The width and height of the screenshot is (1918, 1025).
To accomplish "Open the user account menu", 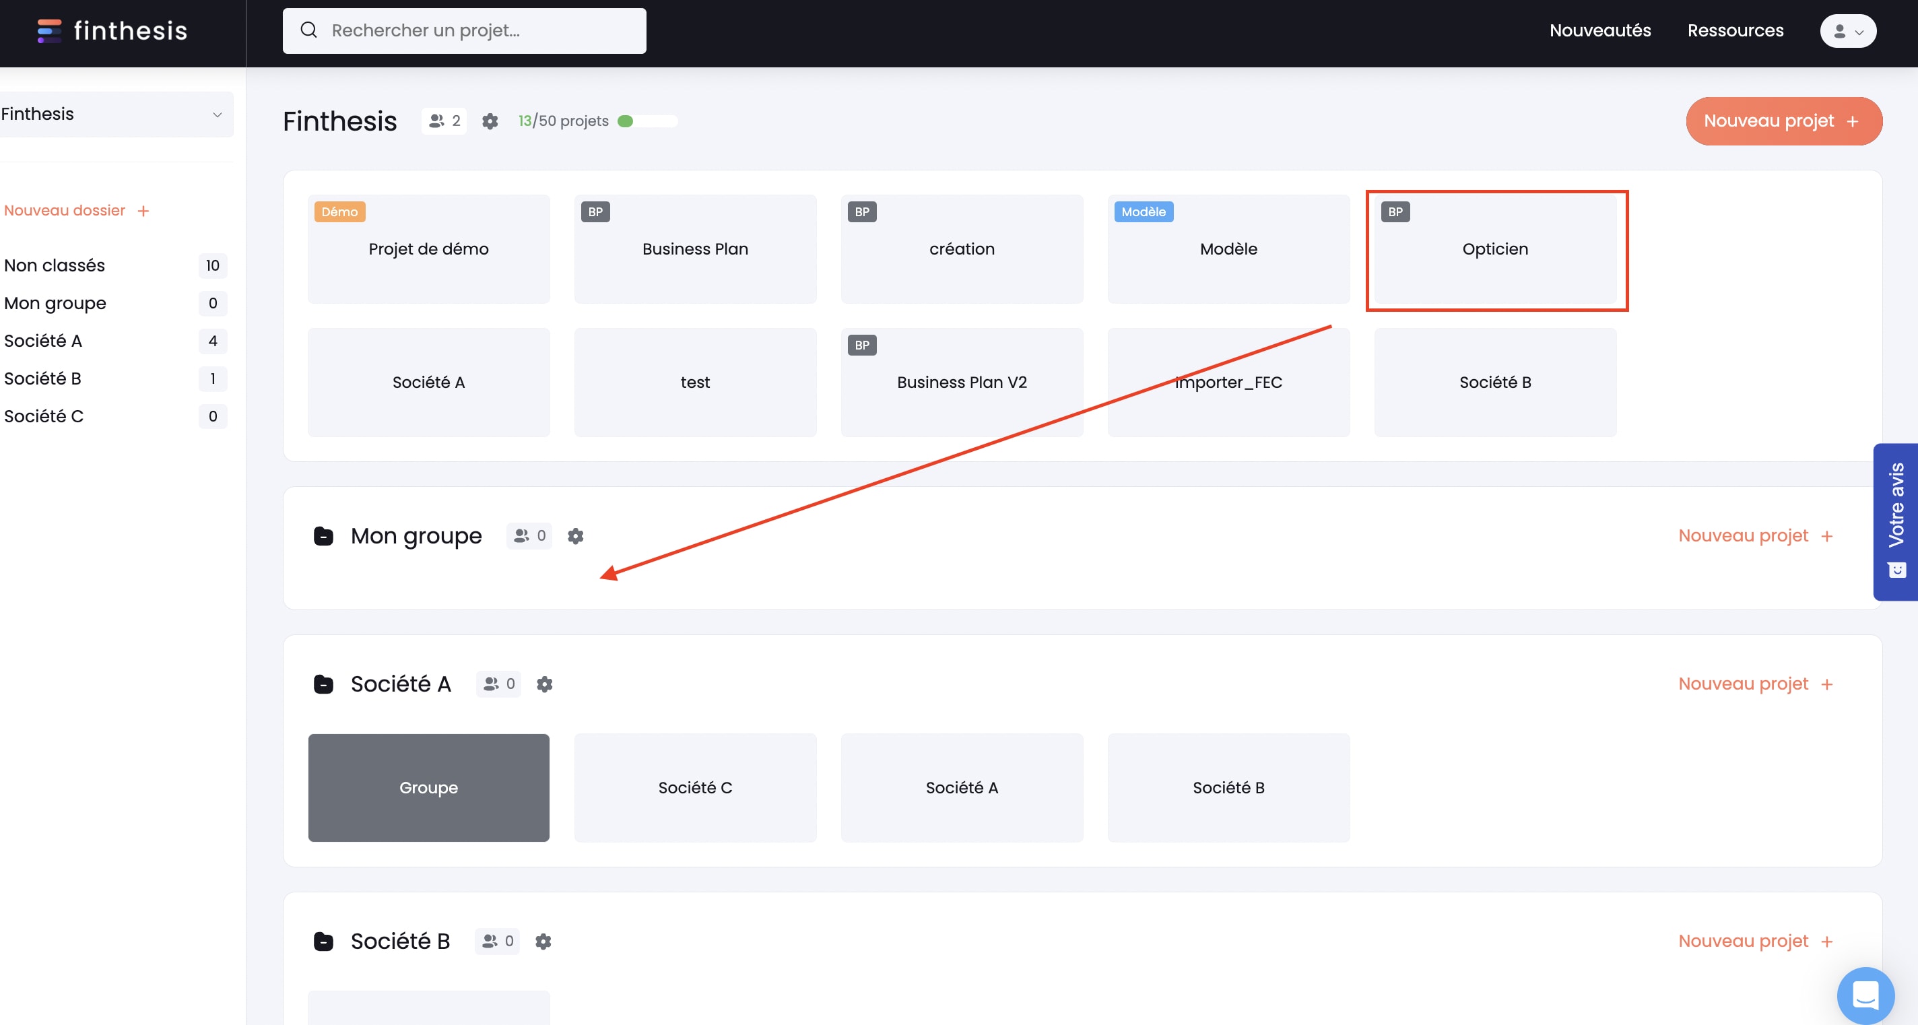I will pos(1848,30).
